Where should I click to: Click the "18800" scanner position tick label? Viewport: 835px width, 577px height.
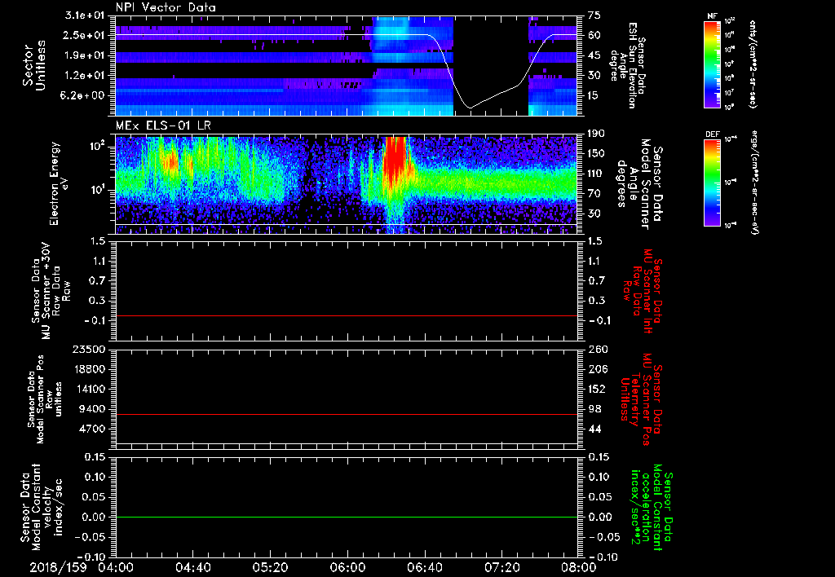point(90,369)
